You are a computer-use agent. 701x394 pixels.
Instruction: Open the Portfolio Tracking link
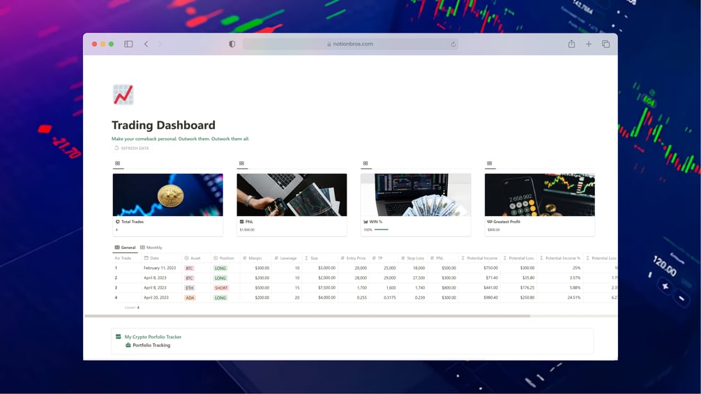pyautogui.click(x=151, y=345)
